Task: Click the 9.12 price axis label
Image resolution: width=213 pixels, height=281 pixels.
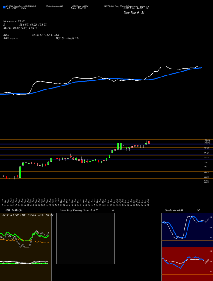Action: click(207, 153)
